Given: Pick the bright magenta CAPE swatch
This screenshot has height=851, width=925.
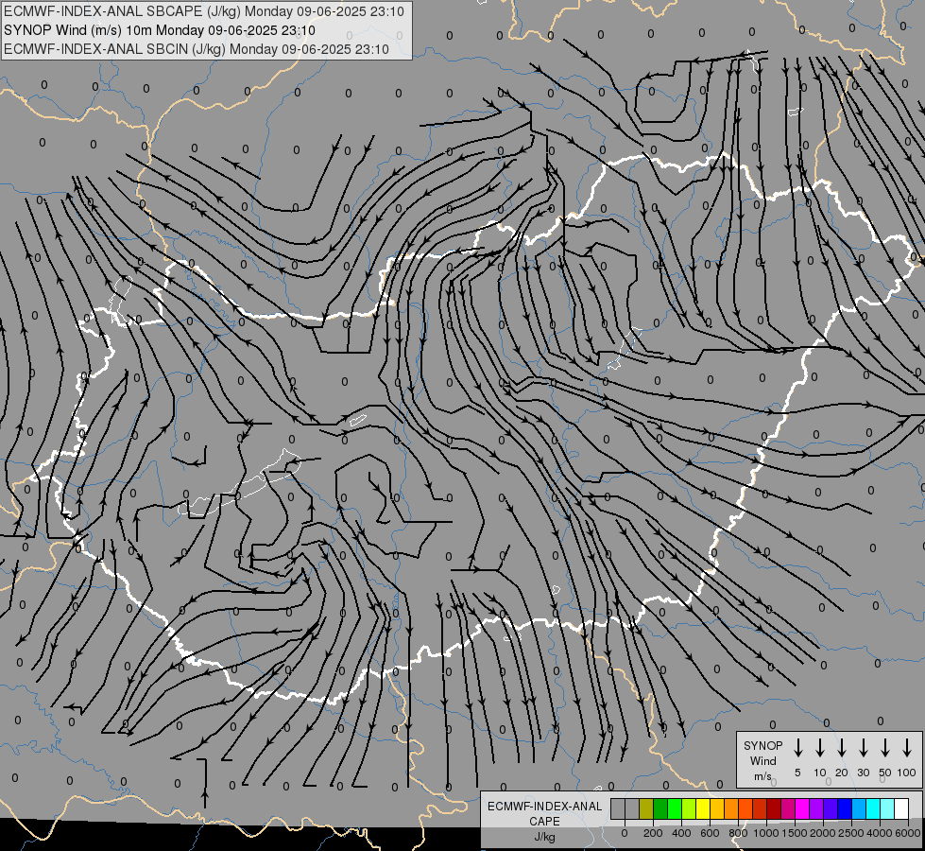Looking at the screenshot, I should click(802, 809).
